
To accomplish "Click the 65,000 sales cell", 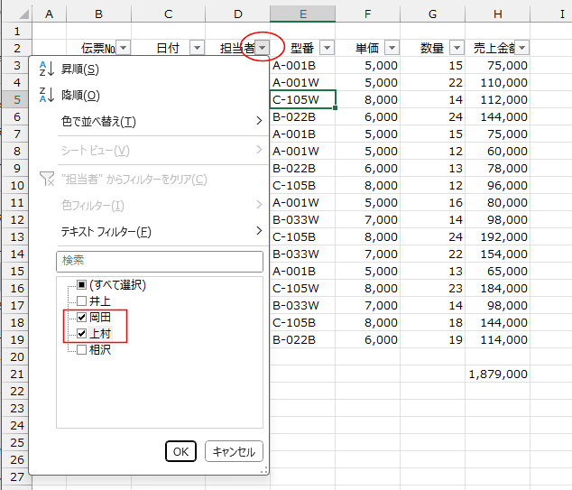I will point(498,271).
